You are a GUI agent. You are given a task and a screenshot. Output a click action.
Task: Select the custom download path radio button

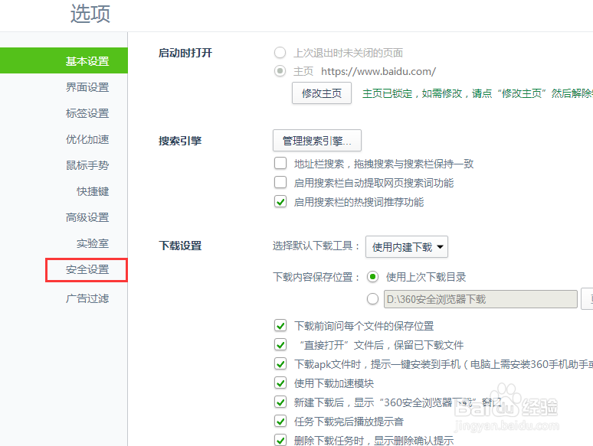point(372,299)
